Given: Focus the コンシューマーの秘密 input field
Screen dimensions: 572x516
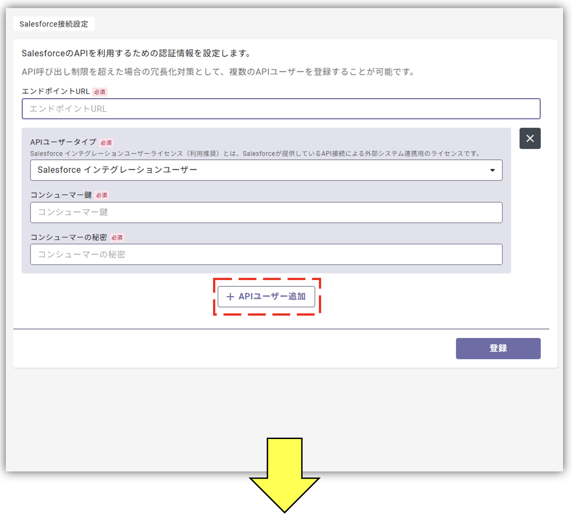Looking at the screenshot, I should (x=266, y=254).
